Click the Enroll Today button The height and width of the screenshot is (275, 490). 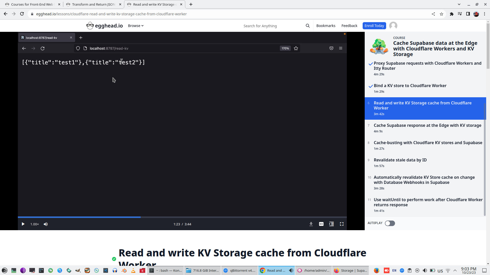pos(374,26)
